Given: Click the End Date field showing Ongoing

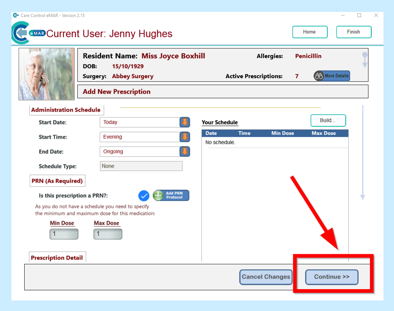Looking at the screenshot, I should click(140, 151).
